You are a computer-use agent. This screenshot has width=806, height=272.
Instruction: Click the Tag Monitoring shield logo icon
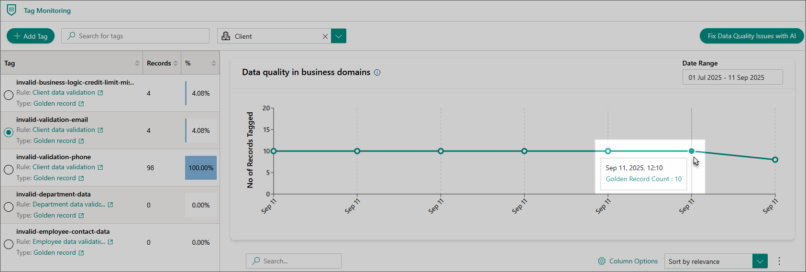[x=11, y=10]
